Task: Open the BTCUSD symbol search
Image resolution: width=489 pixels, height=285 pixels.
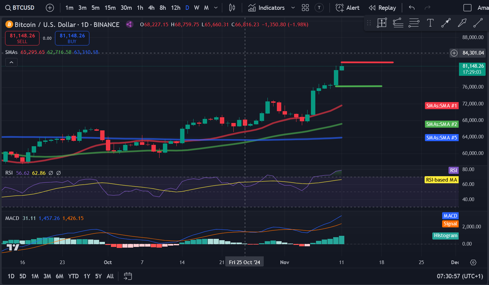Action: [x=20, y=7]
